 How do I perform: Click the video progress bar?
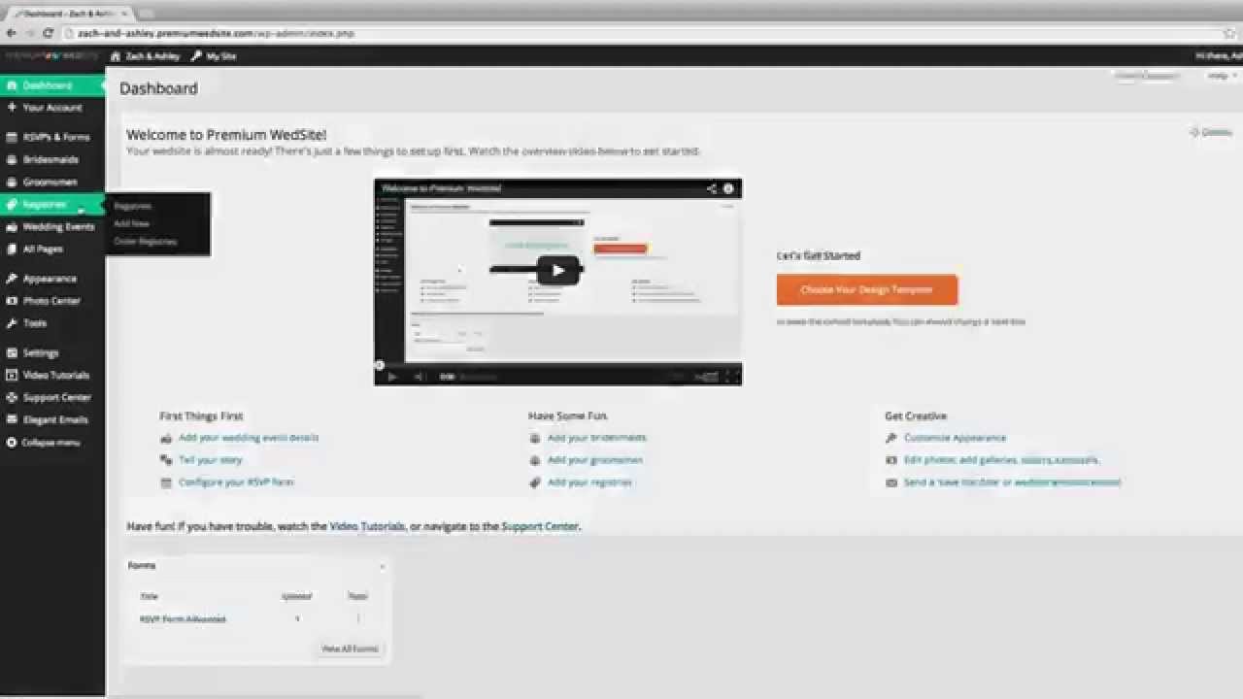(x=557, y=365)
